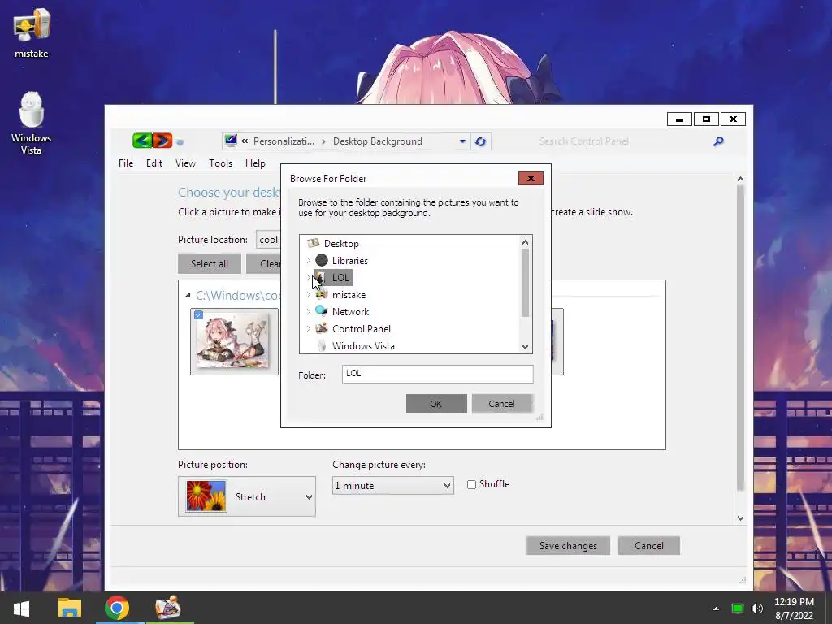Expand the LOL tree node

(308, 278)
